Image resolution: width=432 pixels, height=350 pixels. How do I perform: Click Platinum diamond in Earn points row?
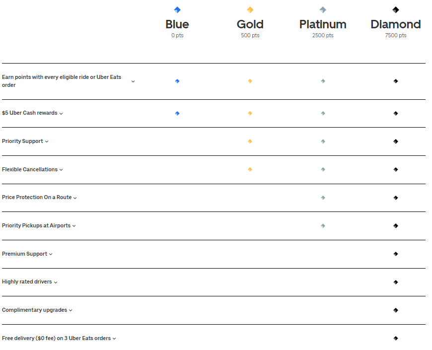[323, 81]
